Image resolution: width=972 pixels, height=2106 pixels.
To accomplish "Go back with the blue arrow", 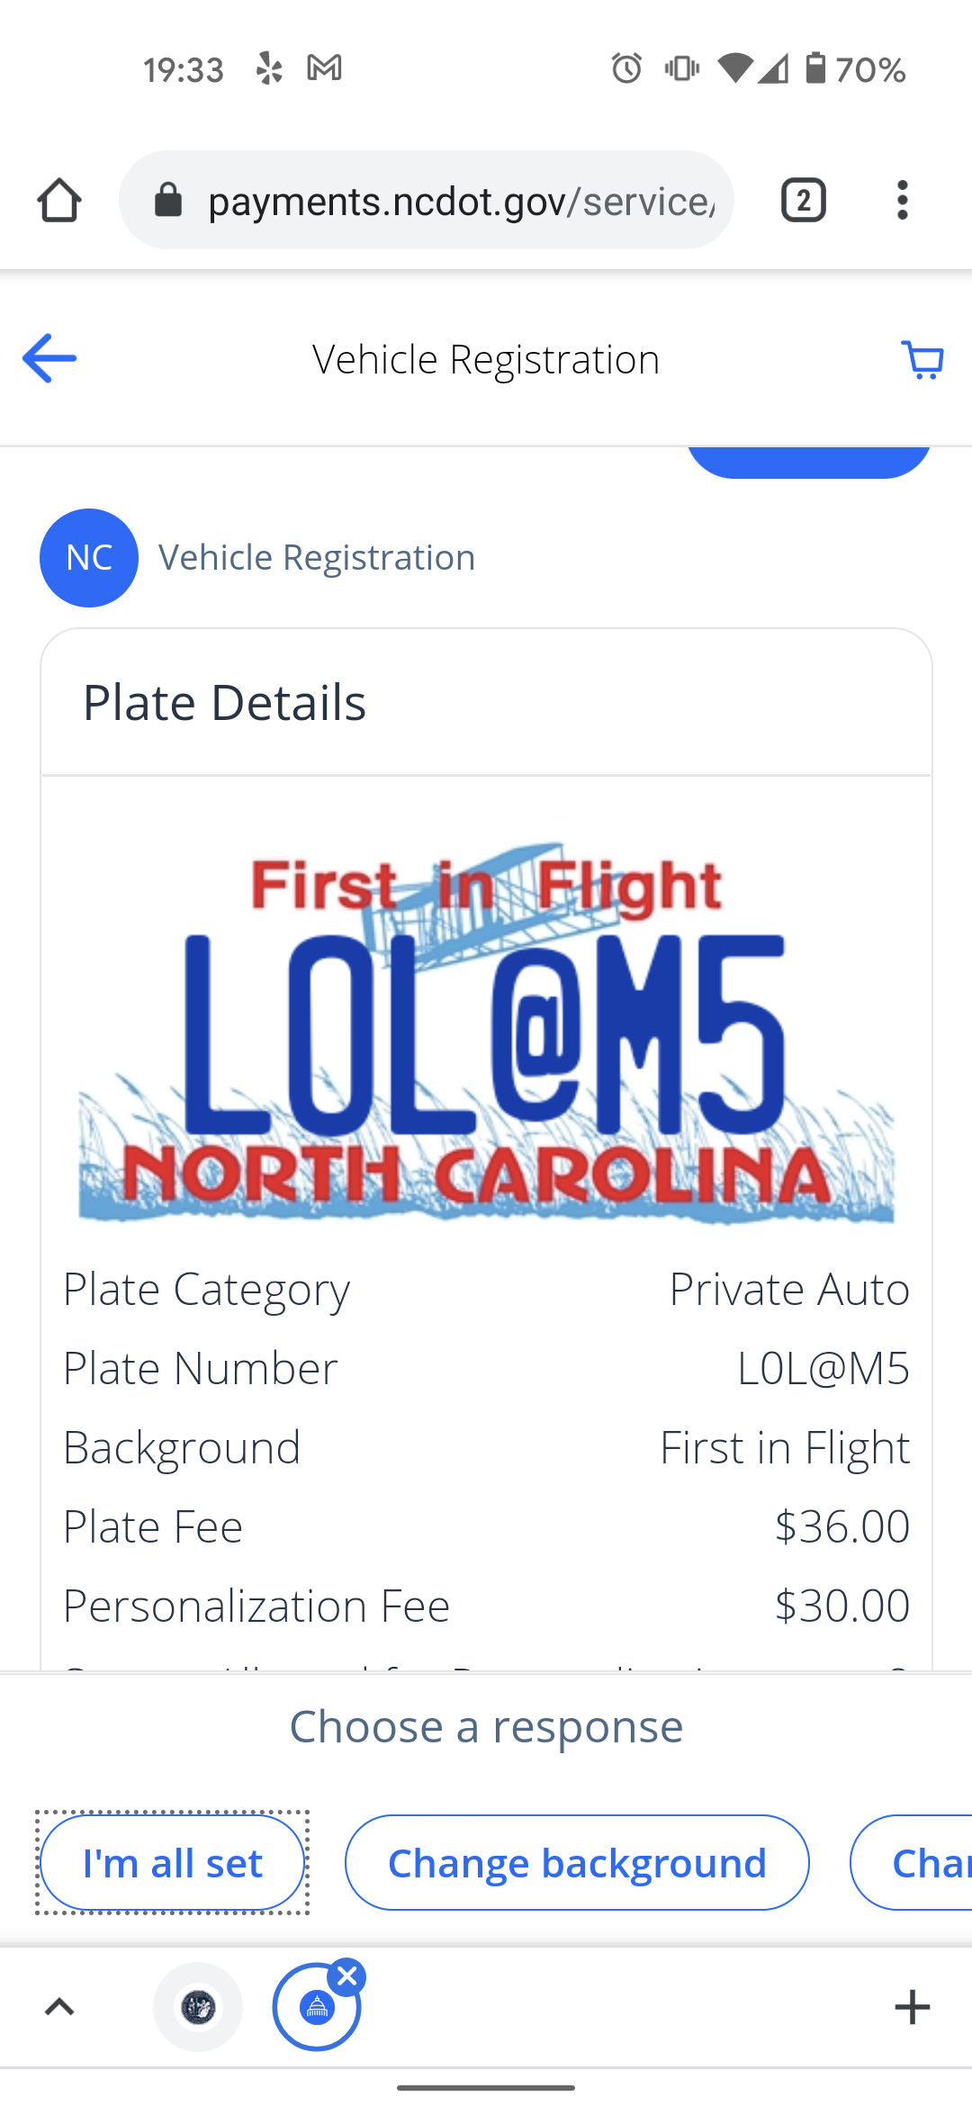I will (x=49, y=358).
